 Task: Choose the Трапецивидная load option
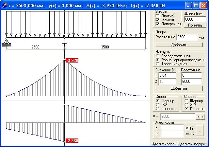tap(158, 64)
